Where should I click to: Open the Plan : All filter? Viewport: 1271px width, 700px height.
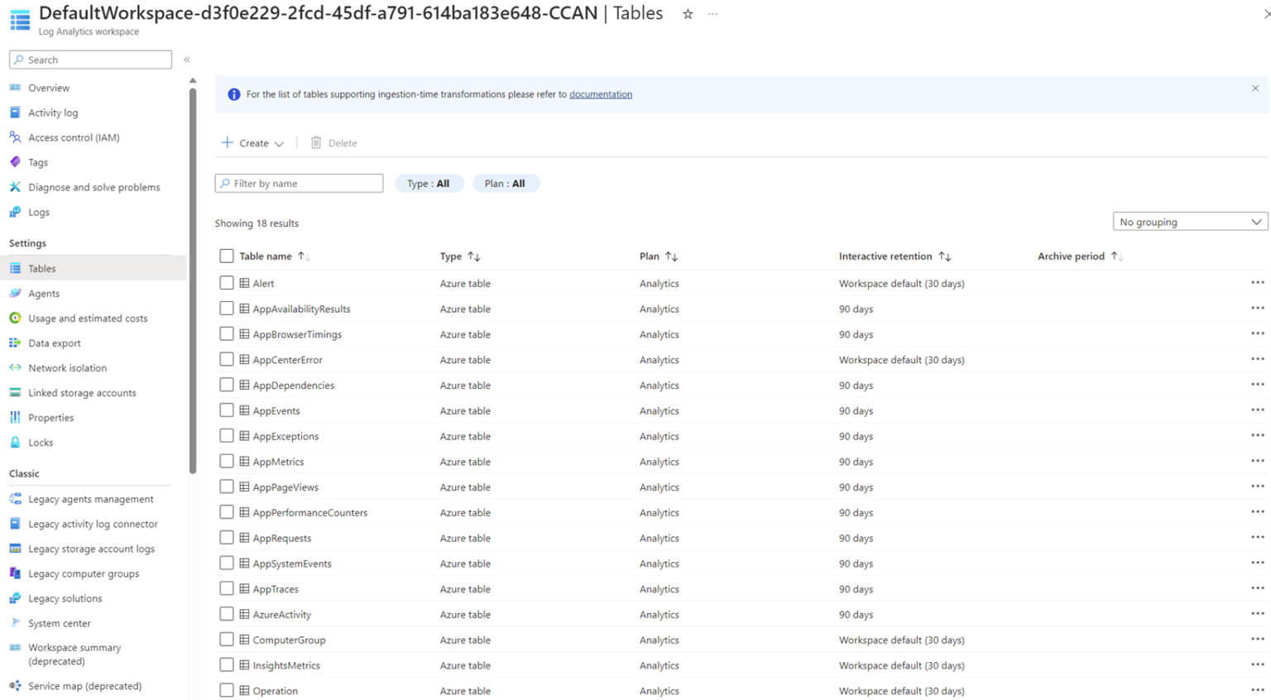[x=506, y=184]
